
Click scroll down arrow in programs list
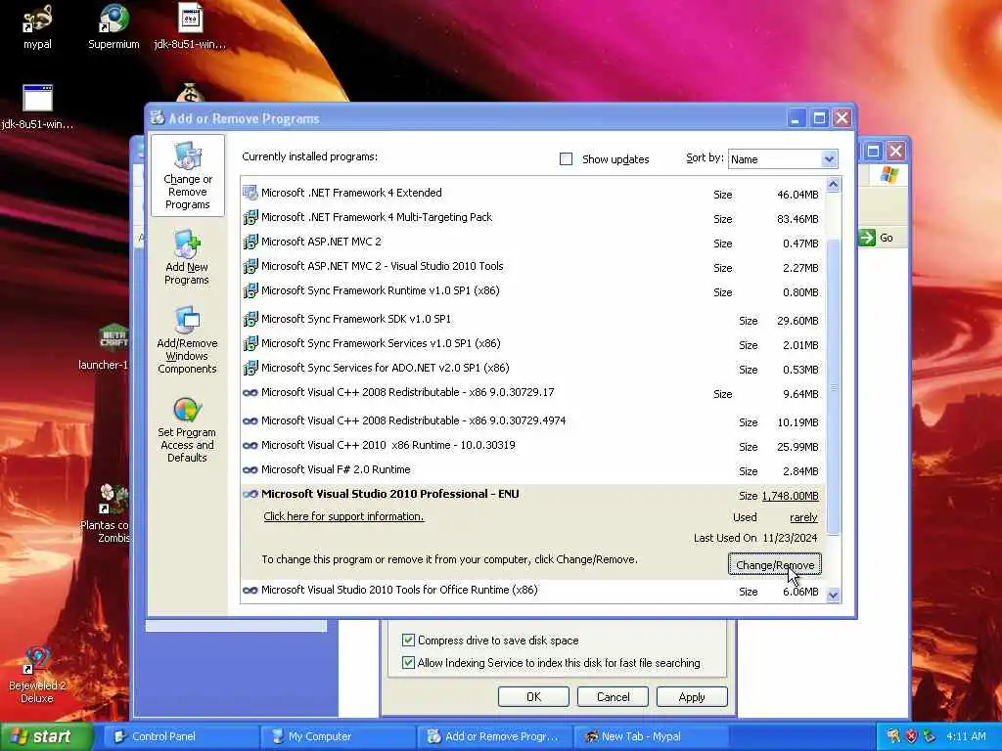coord(833,596)
